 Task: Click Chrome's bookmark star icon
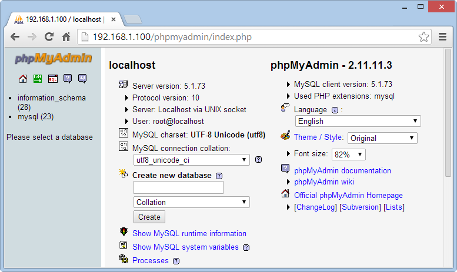(x=423, y=37)
